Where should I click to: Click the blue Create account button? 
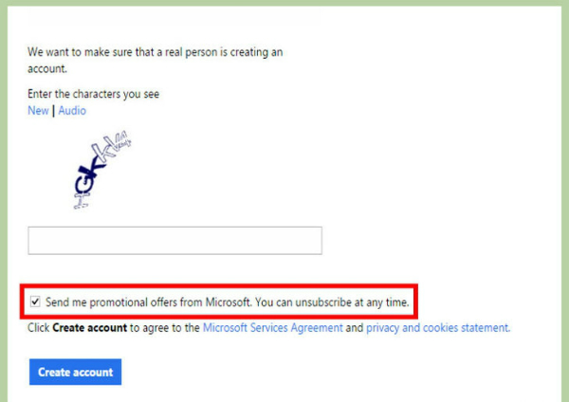tap(76, 372)
